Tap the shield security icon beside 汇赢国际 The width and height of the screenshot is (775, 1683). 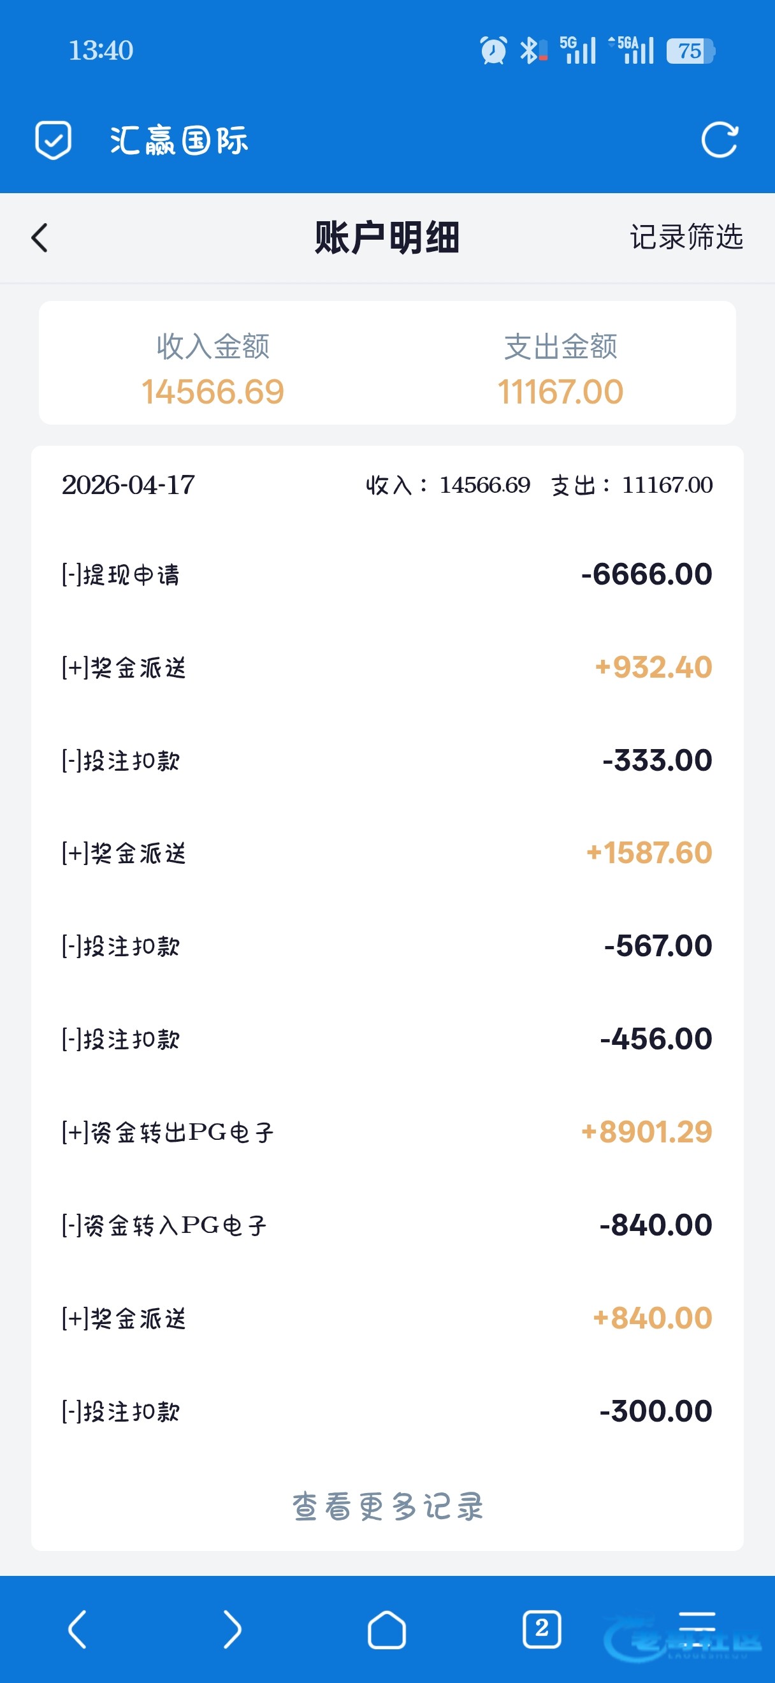(53, 140)
